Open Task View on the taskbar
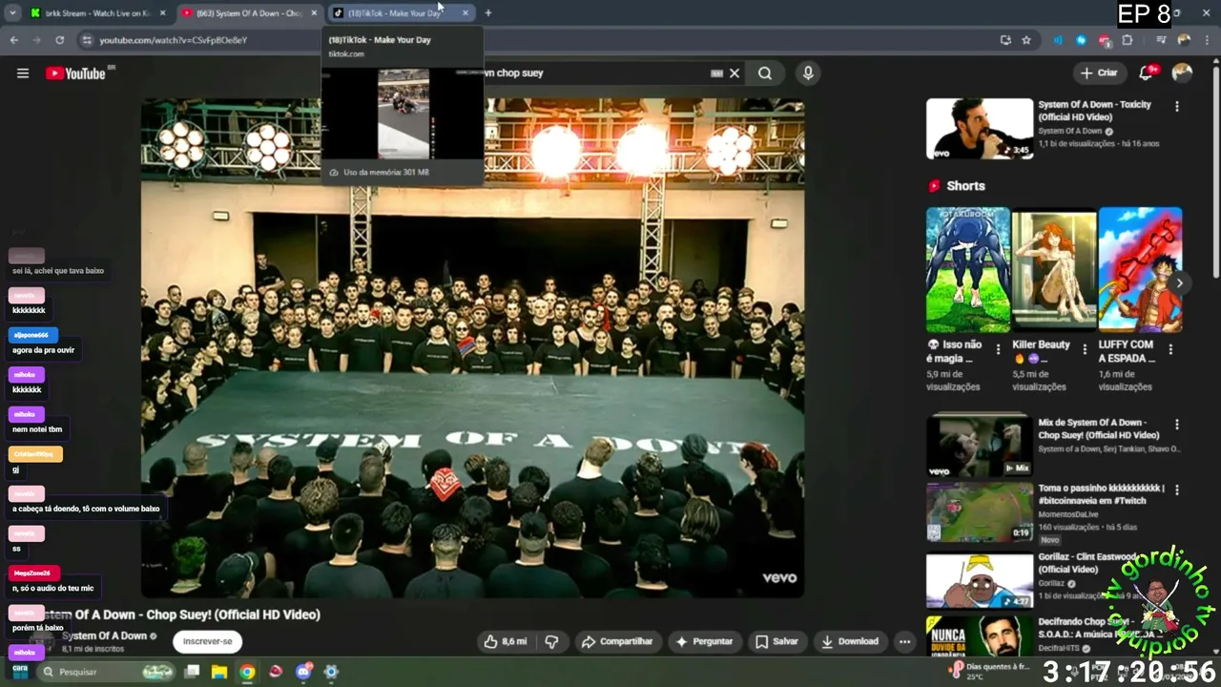The height and width of the screenshot is (687, 1221). tap(192, 672)
